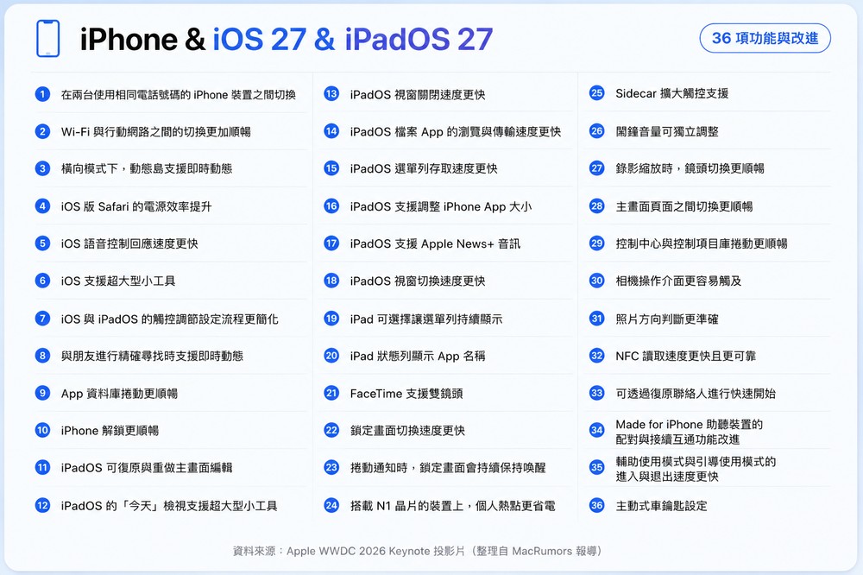Viewport: 863px width, 575px height.
Task: Select text '可透過復原聯絡人進行快速開始'
Action: (696, 393)
